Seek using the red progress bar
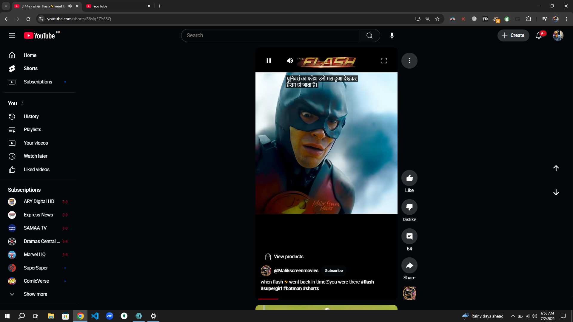 (326, 299)
